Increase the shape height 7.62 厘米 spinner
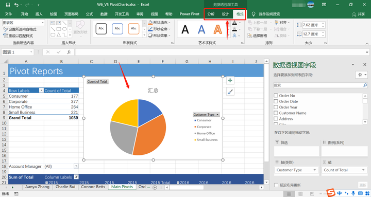 coord(323,24)
